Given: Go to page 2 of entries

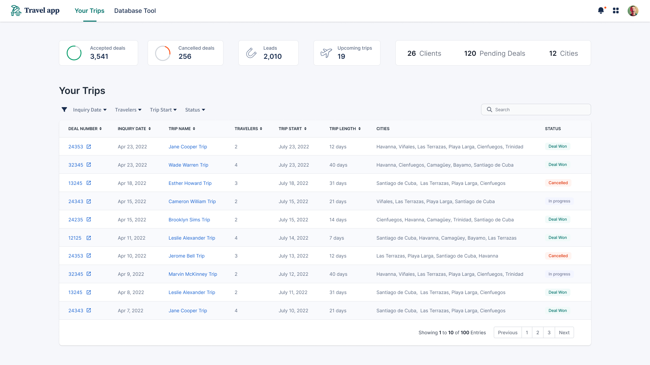Looking at the screenshot, I should [538, 333].
